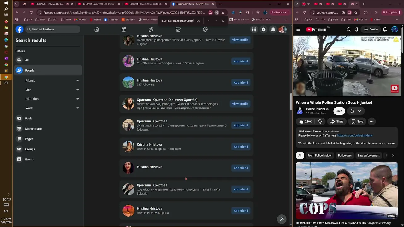
Task: Select the Marketplace search filter
Action: (x=48, y=129)
